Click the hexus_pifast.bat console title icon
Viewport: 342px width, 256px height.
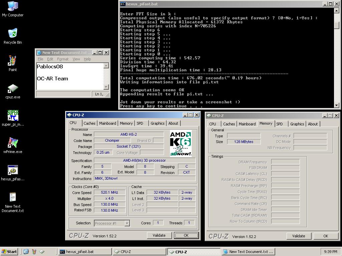pyautogui.click(x=123, y=4)
